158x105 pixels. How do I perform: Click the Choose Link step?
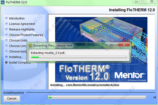pyautogui.click(x=18, y=46)
